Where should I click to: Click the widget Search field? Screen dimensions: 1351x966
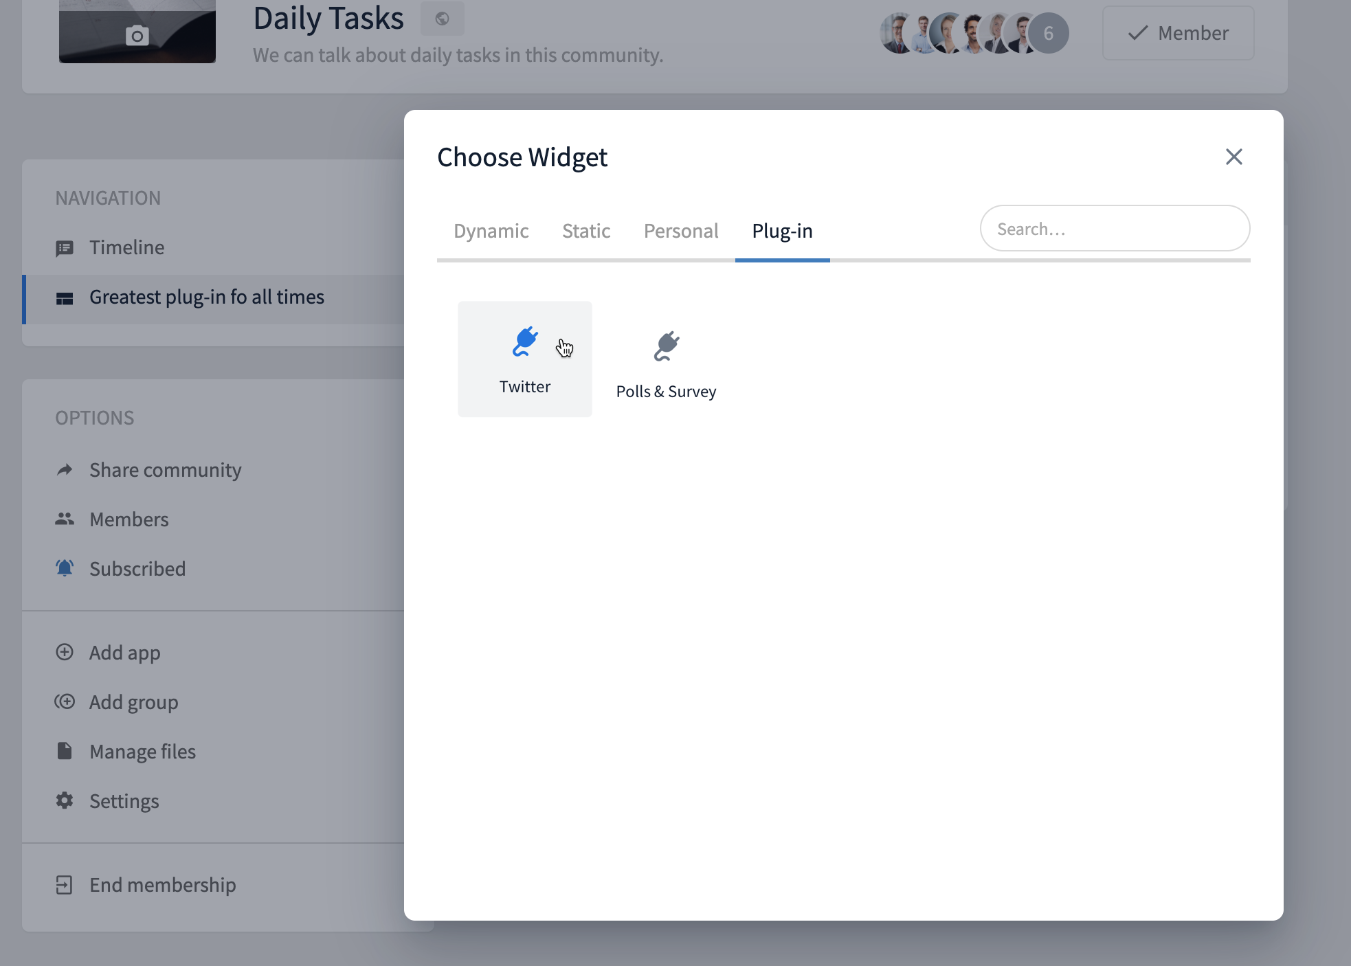[1115, 228]
